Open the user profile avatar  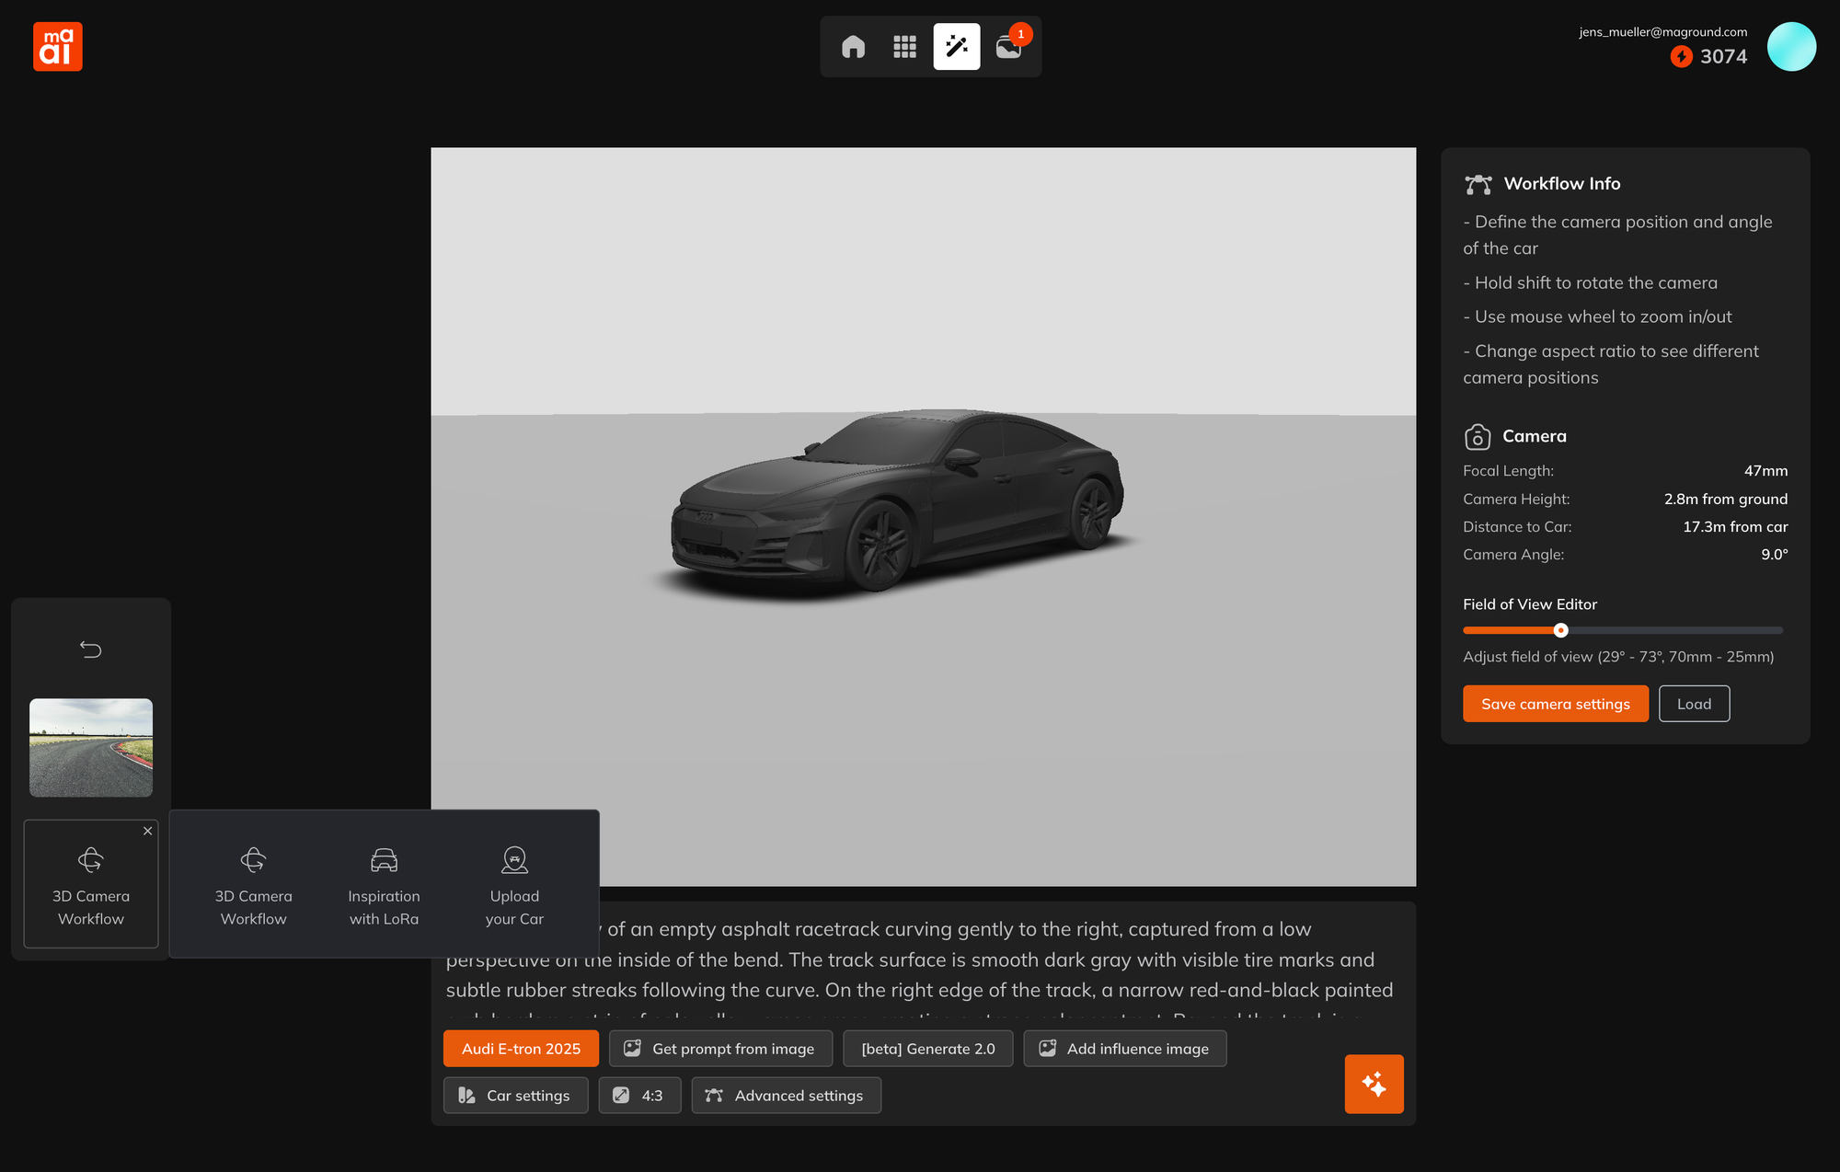point(1791,47)
